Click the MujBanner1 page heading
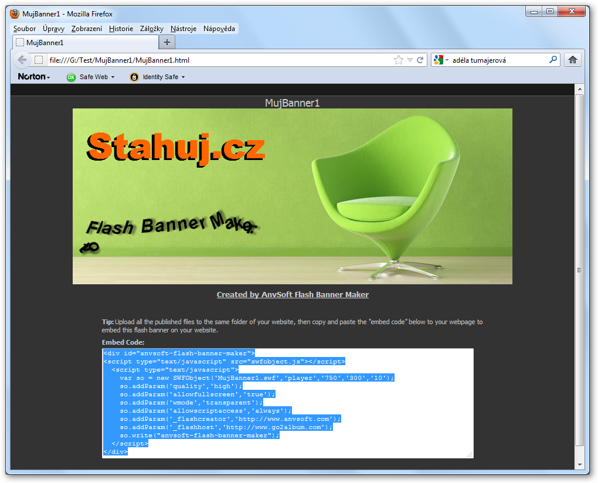 pyautogui.click(x=292, y=103)
